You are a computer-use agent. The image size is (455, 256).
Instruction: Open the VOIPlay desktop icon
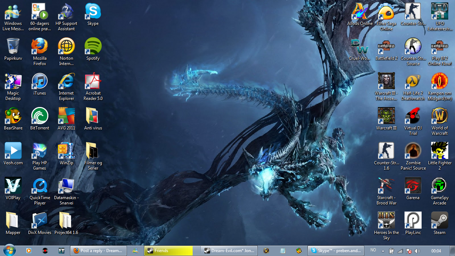(13, 186)
